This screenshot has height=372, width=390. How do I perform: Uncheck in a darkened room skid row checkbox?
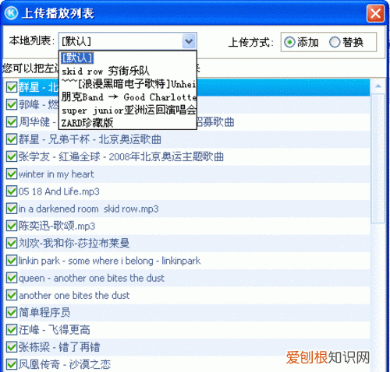click(12, 209)
